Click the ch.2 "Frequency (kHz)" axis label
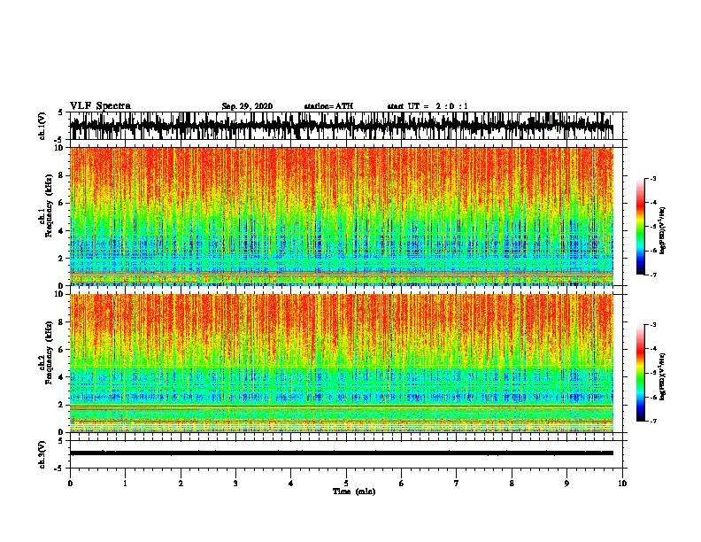 49,352
